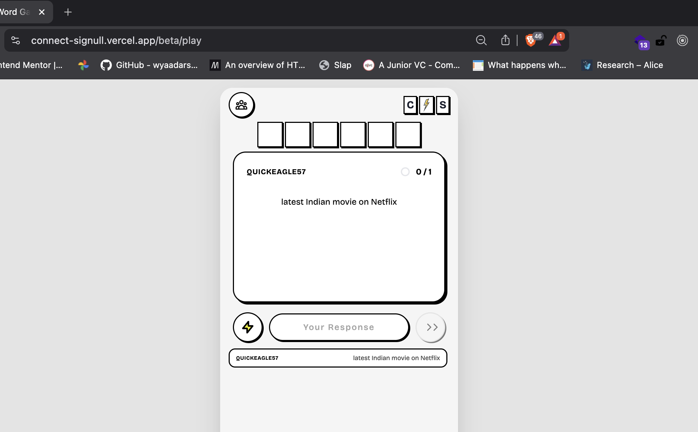Open the "S" panel icon
This screenshot has width=698, height=432.
point(443,105)
